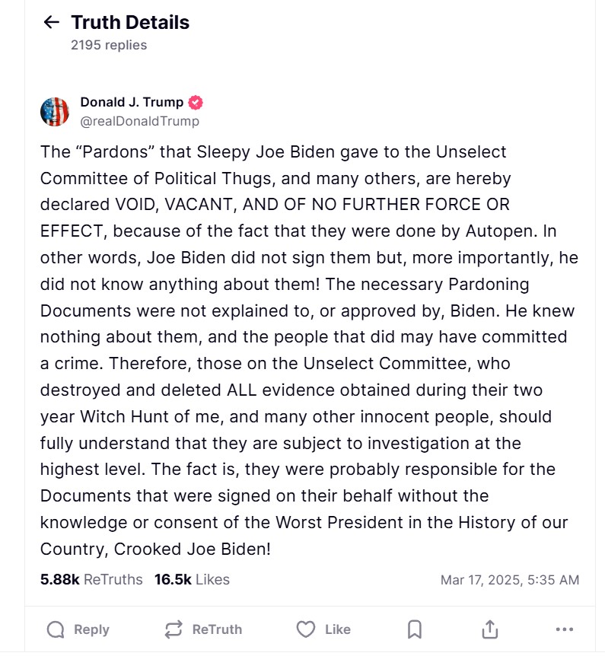Image resolution: width=605 pixels, height=672 pixels.
Task: Click the red verified badge
Action: tap(196, 103)
